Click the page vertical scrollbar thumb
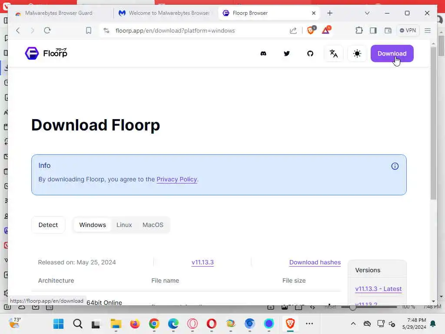This screenshot has width=445, height=334. (433, 122)
